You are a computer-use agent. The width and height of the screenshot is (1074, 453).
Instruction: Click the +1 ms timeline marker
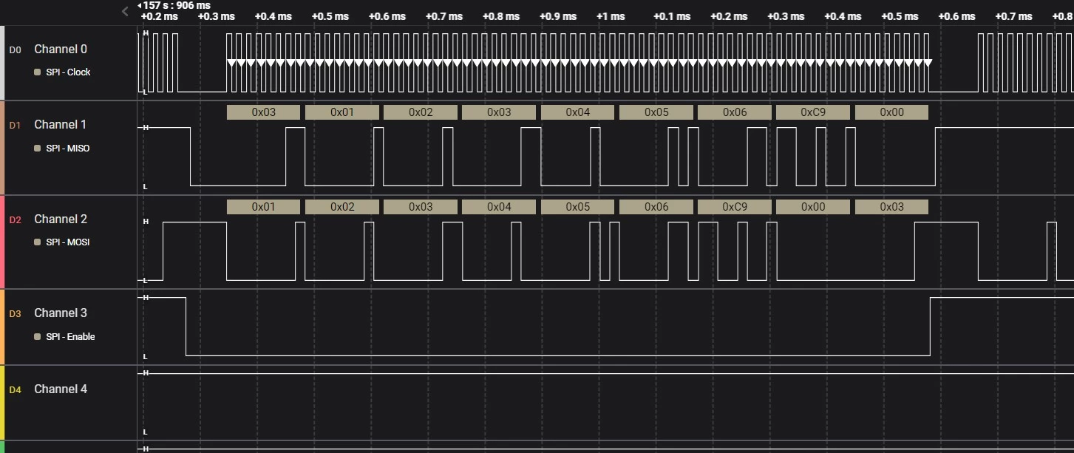[x=611, y=16]
